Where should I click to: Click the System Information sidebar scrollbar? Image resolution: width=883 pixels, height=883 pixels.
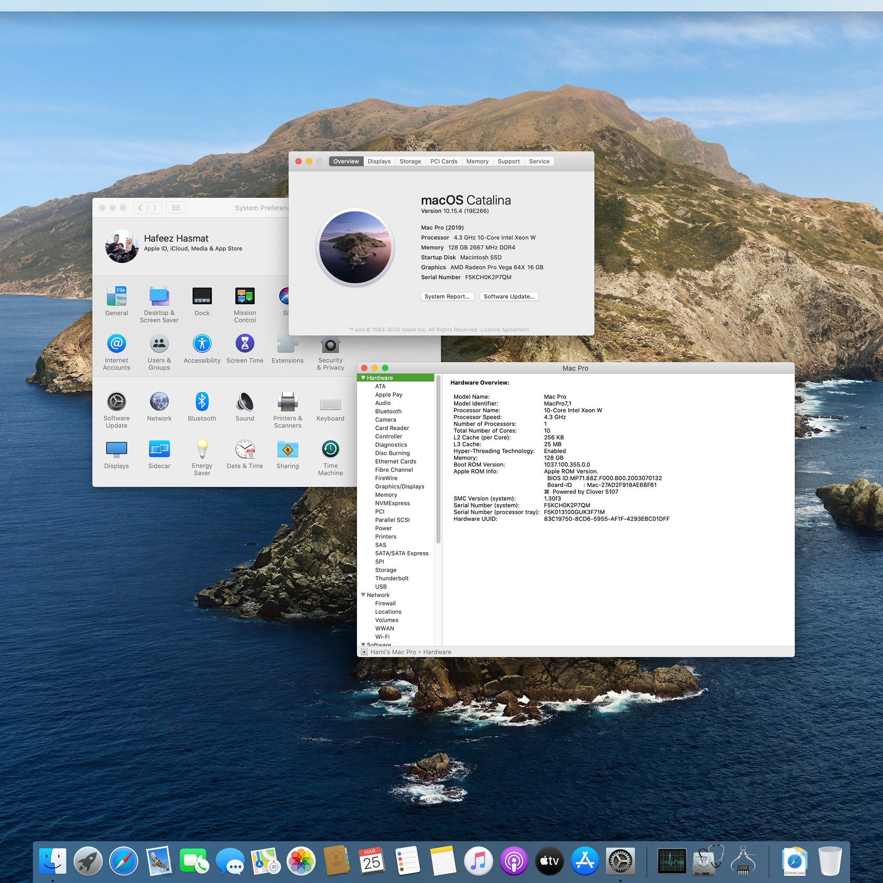tap(438, 459)
